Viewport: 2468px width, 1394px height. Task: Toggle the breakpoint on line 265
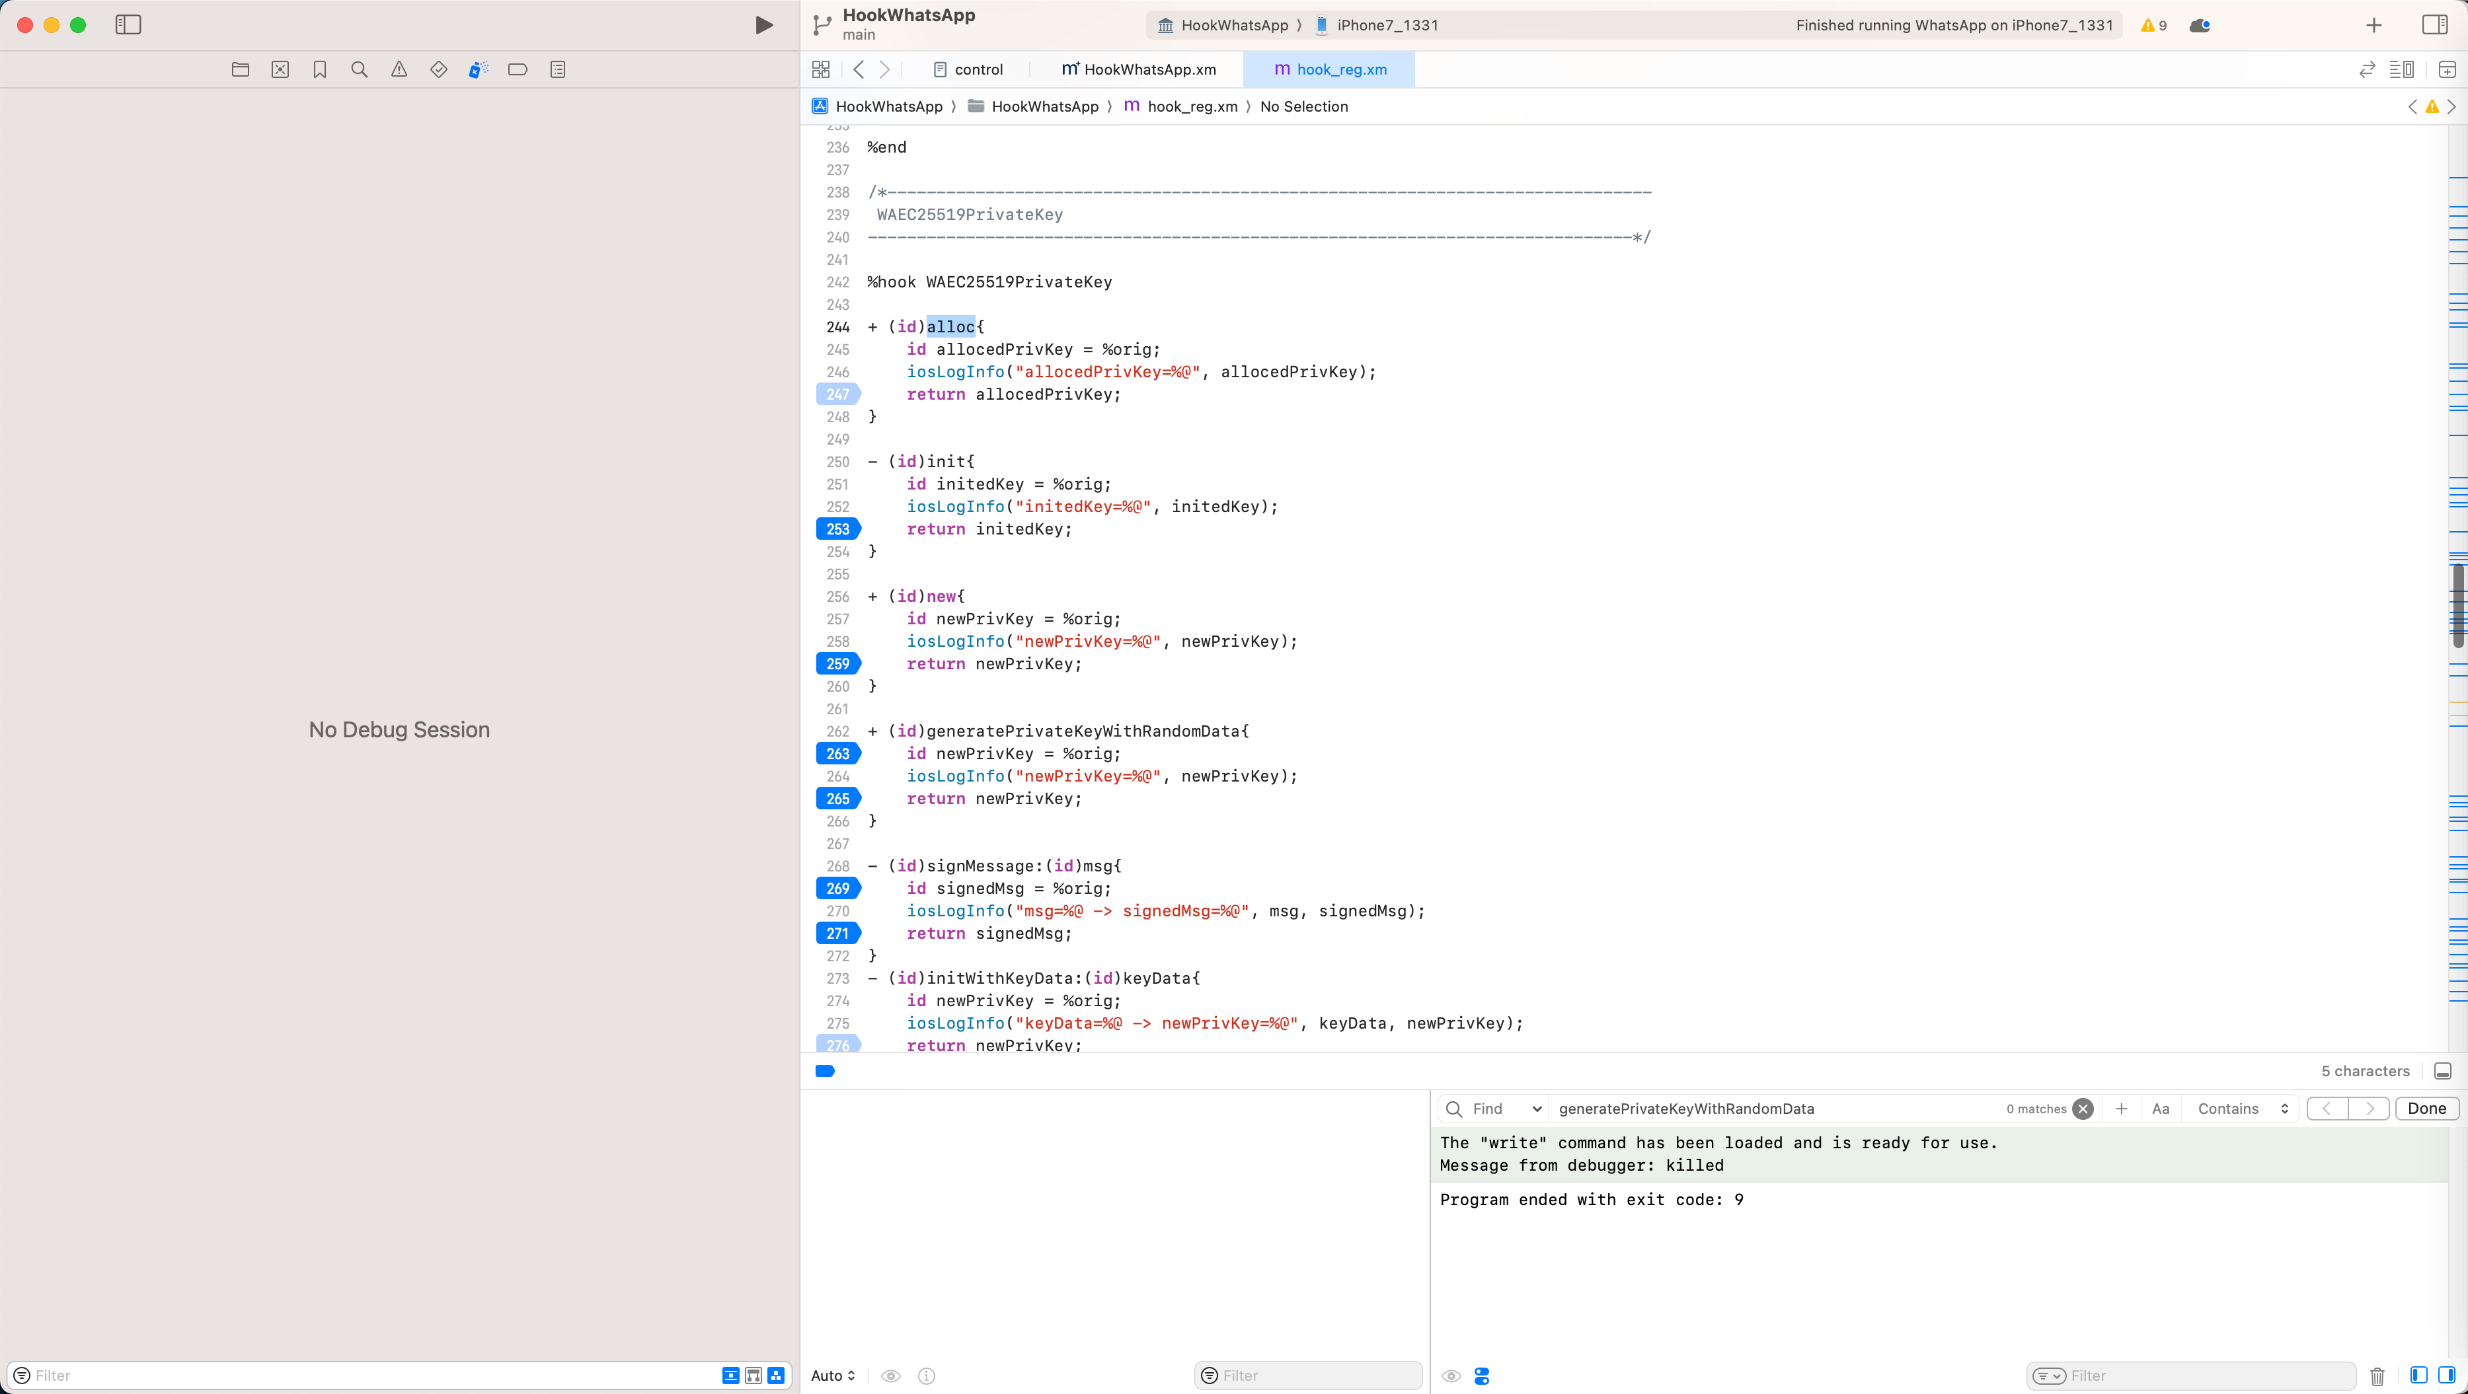coord(838,799)
